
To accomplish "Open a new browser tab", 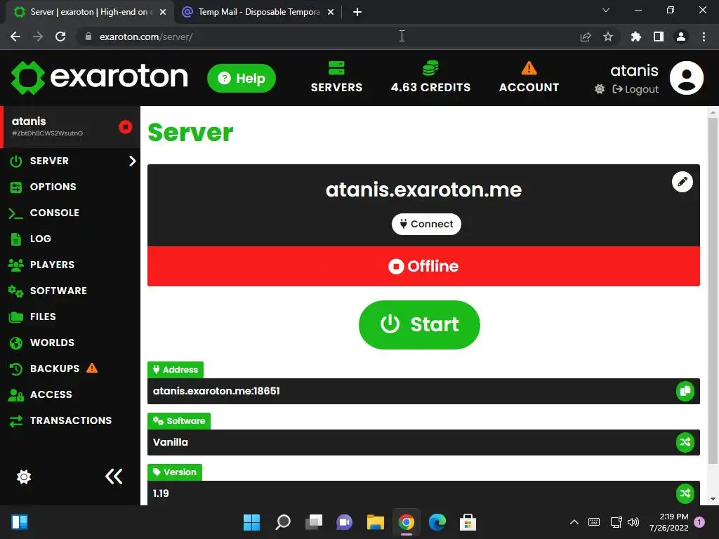I will 357,12.
